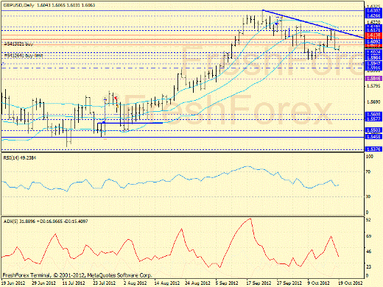This screenshot has width=383, height=287.
Task: Click the RSI scale value 70
Action: click(x=368, y=171)
